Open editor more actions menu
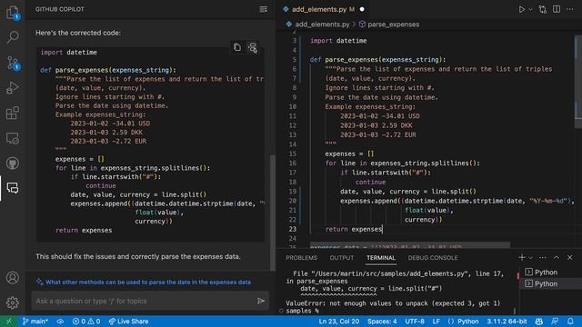 pyautogui.click(x=570, y=9)
